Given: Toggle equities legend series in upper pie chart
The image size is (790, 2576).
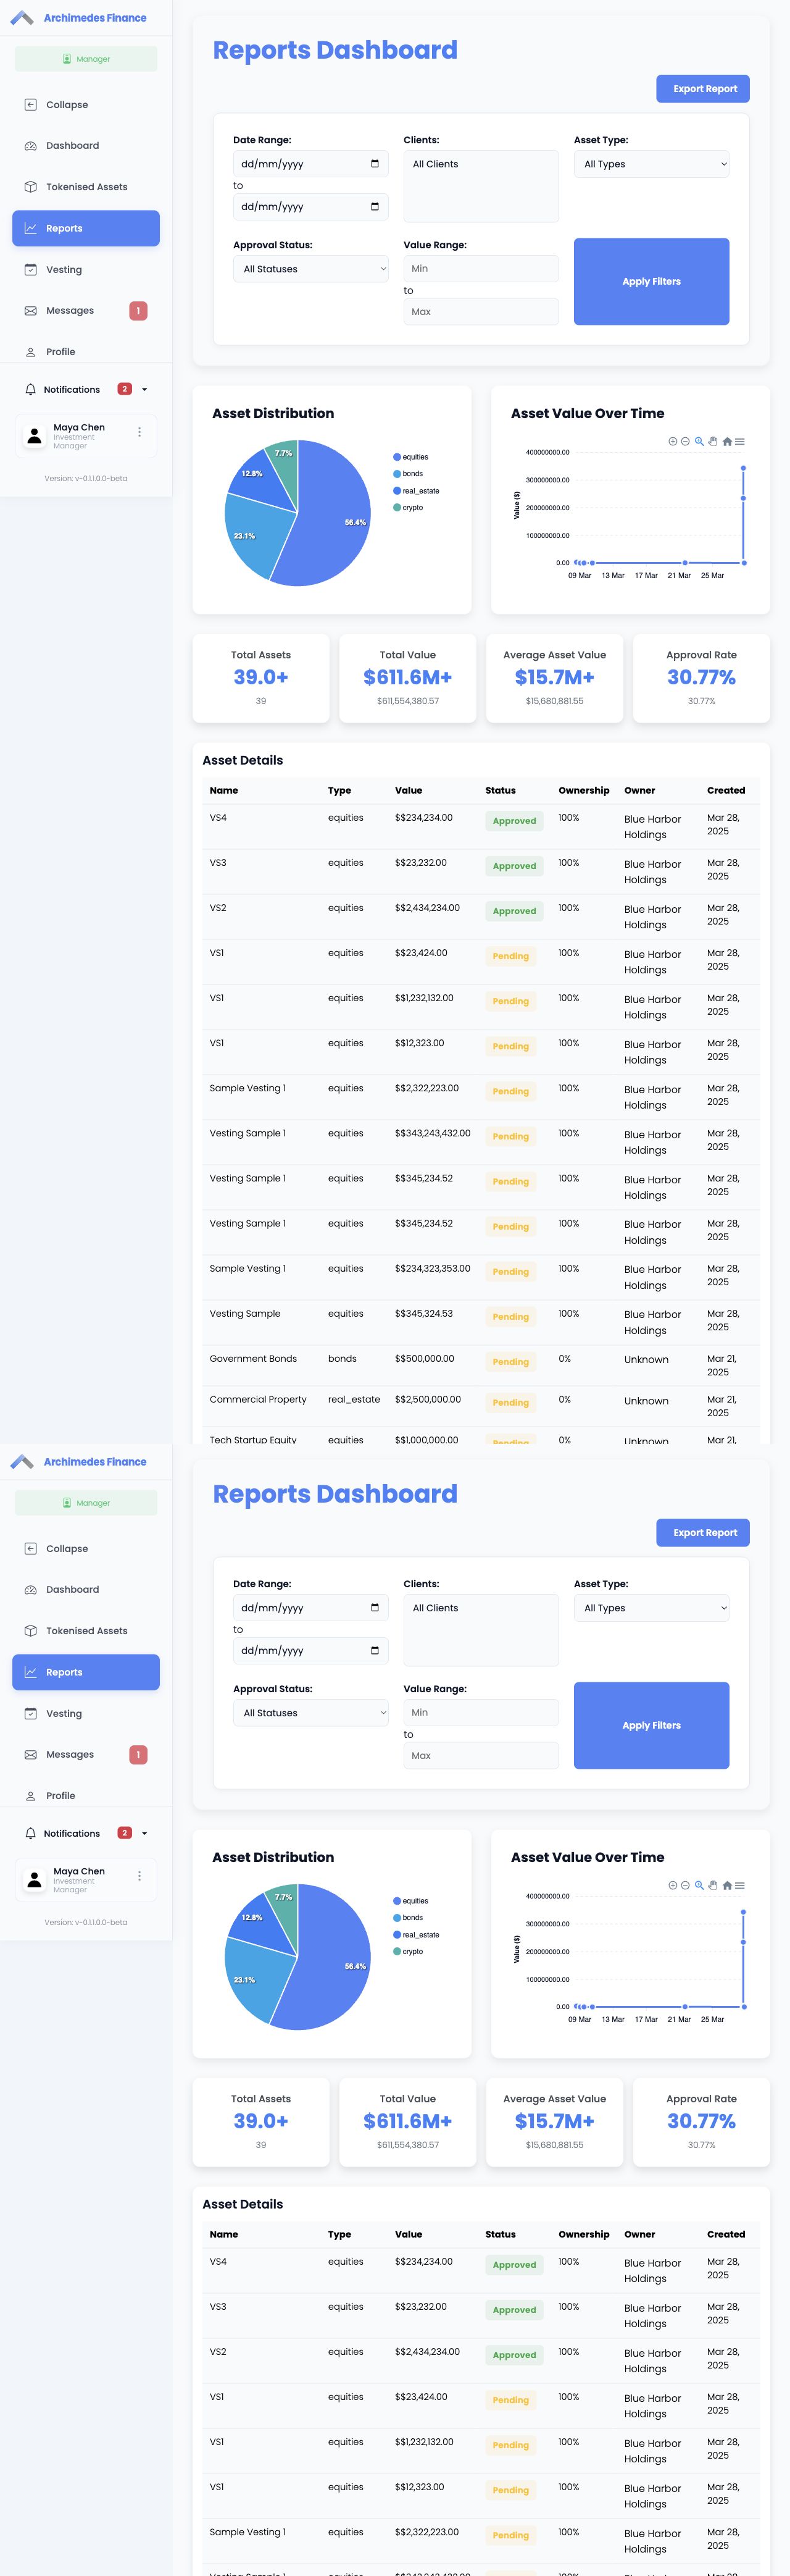Looking at the screenshot, I should pyautogui.click(x=410, y=457).
